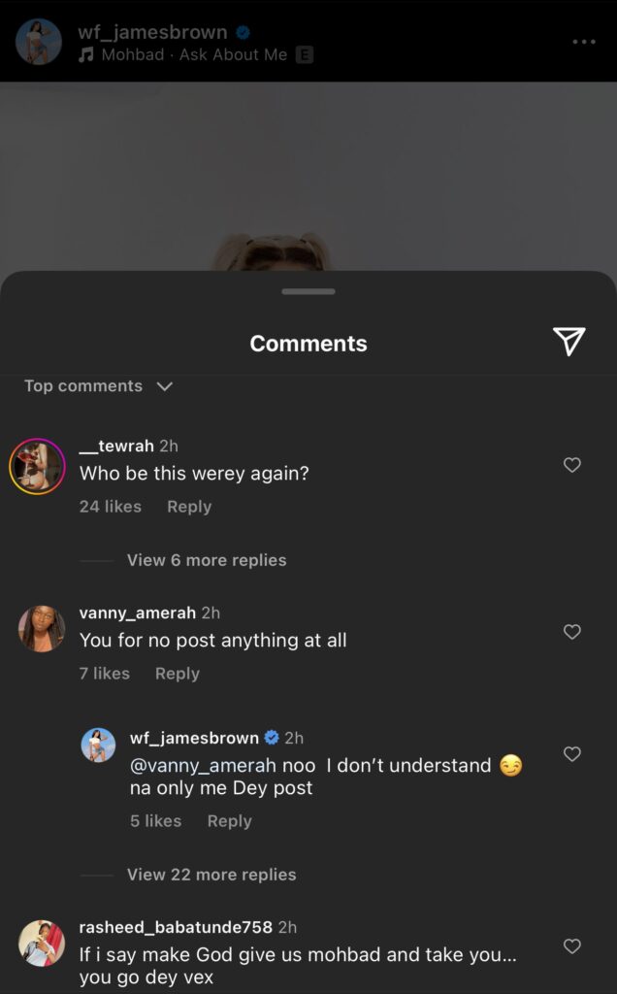Grab the comments sheet drag handle
This screenshot has width=617, height=994.
click(308, 291)
